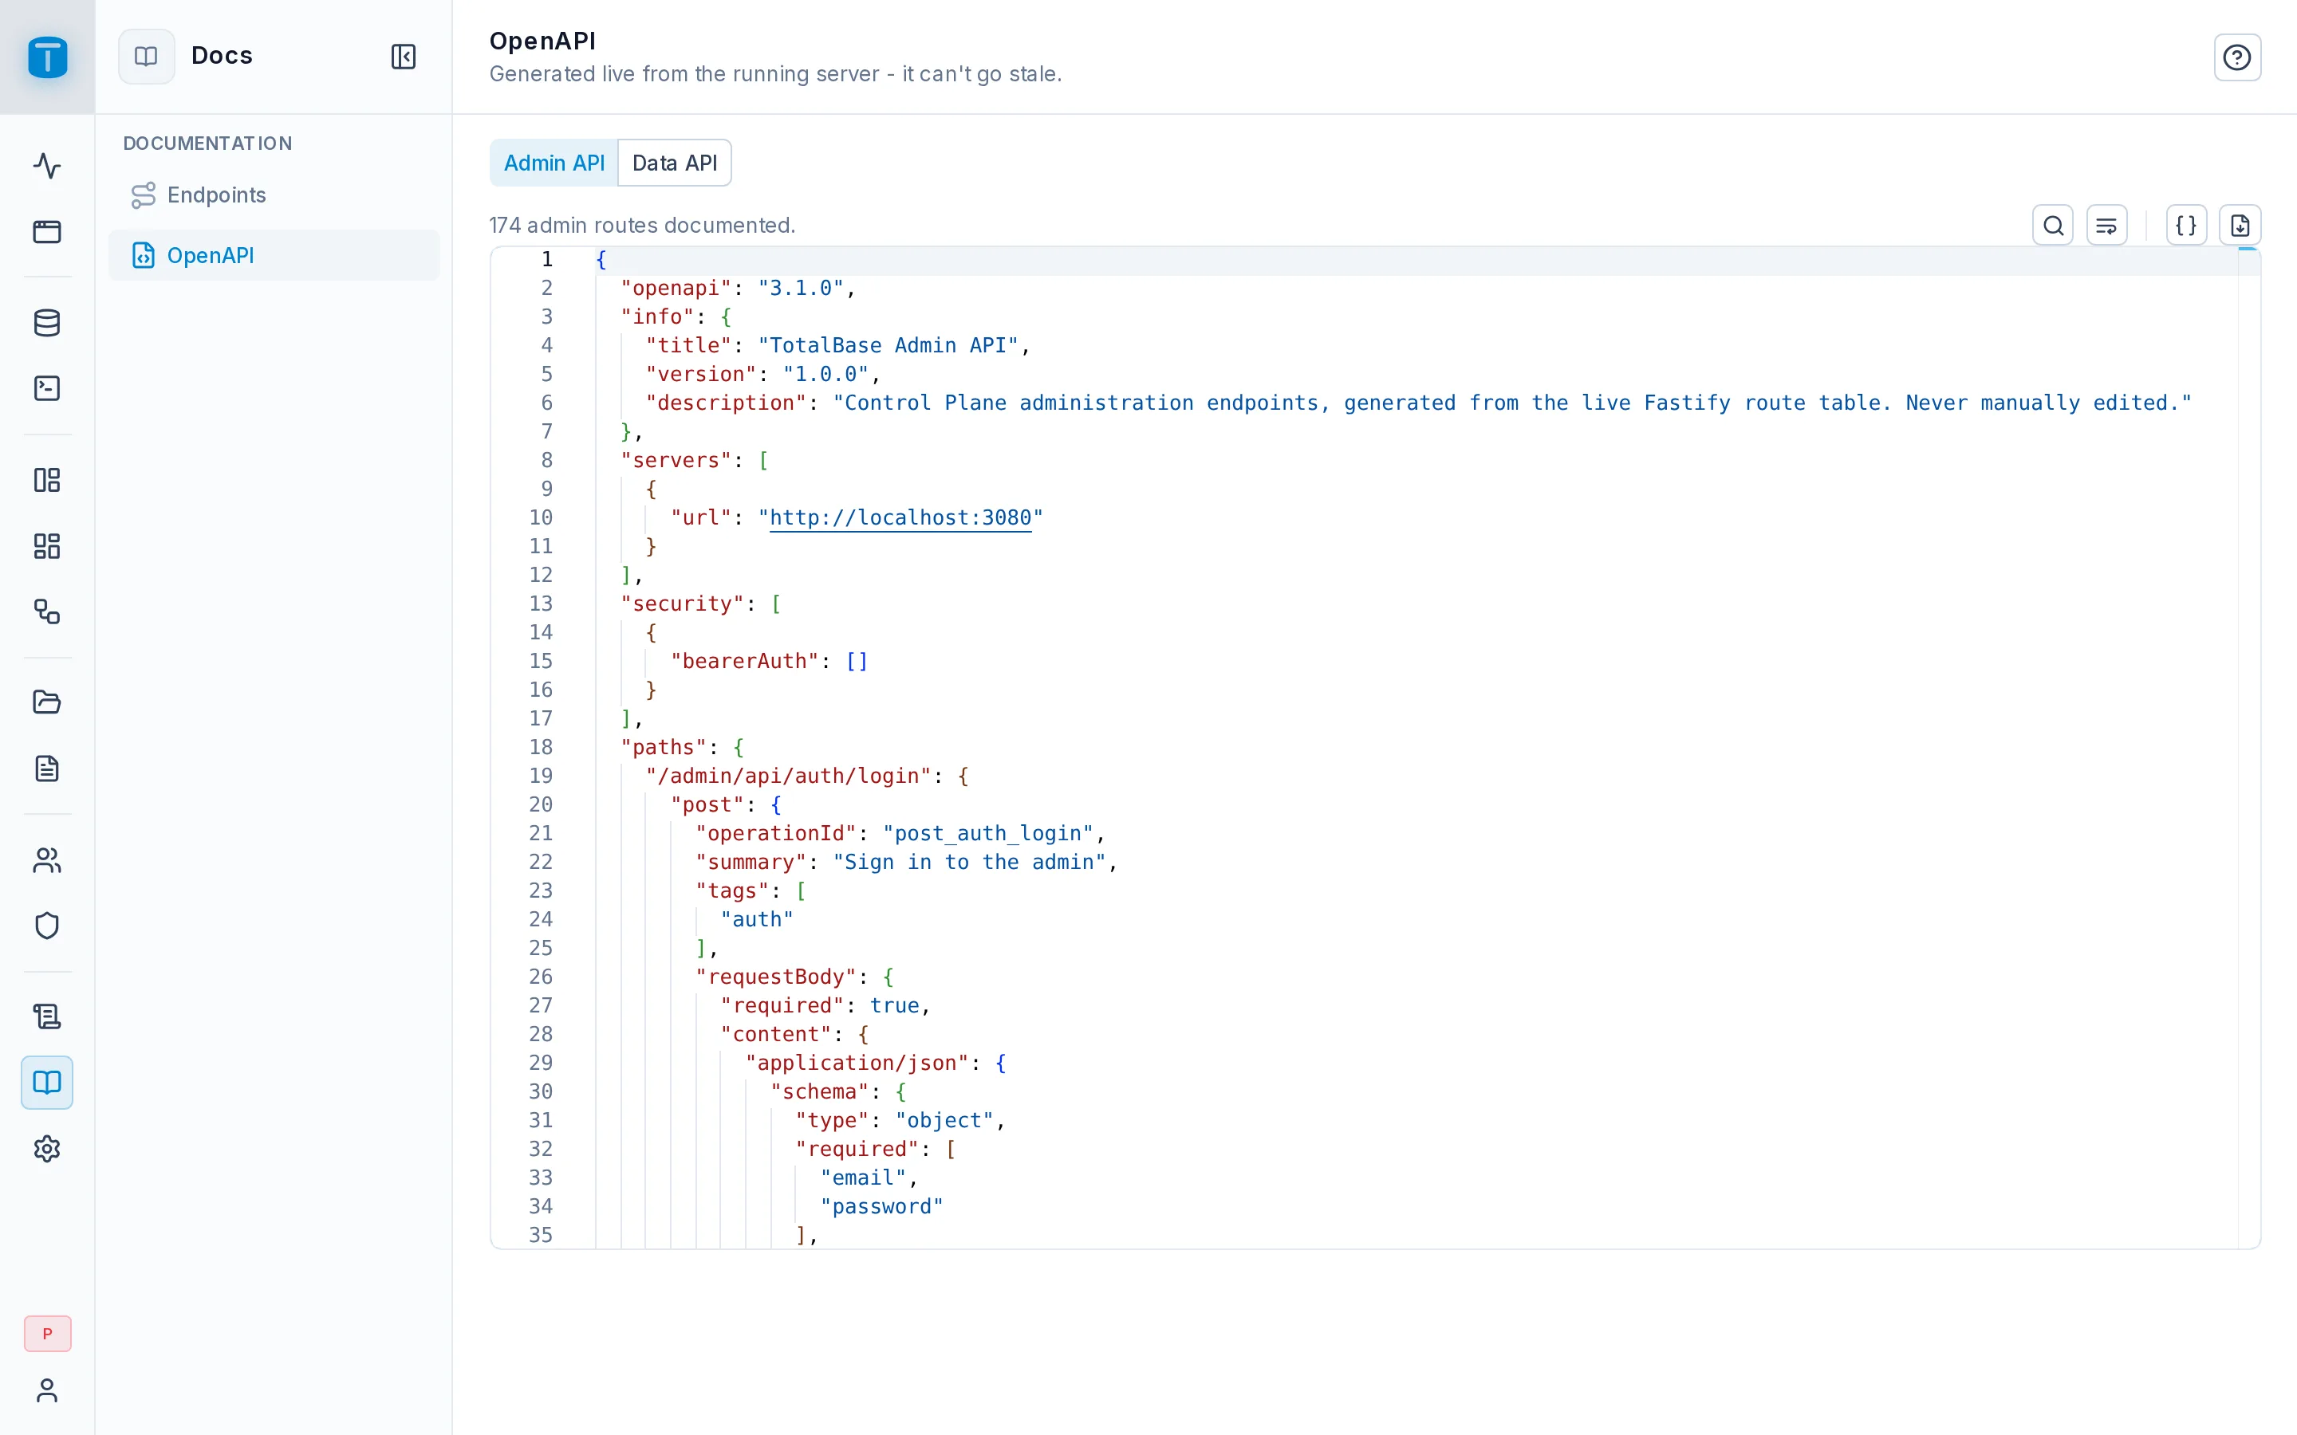2297x1435 pixels.
Task: Toggle word wrap in the code viewer
Action: [2106, 226]
